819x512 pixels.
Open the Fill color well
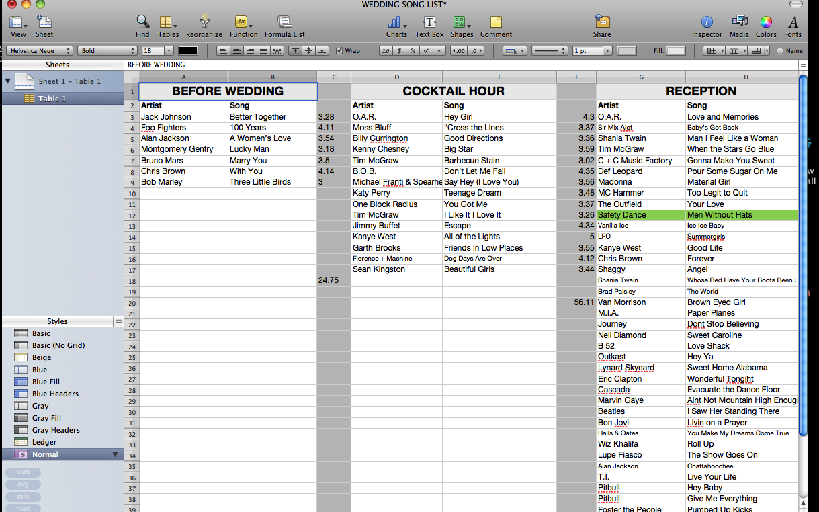coord(675,51)
